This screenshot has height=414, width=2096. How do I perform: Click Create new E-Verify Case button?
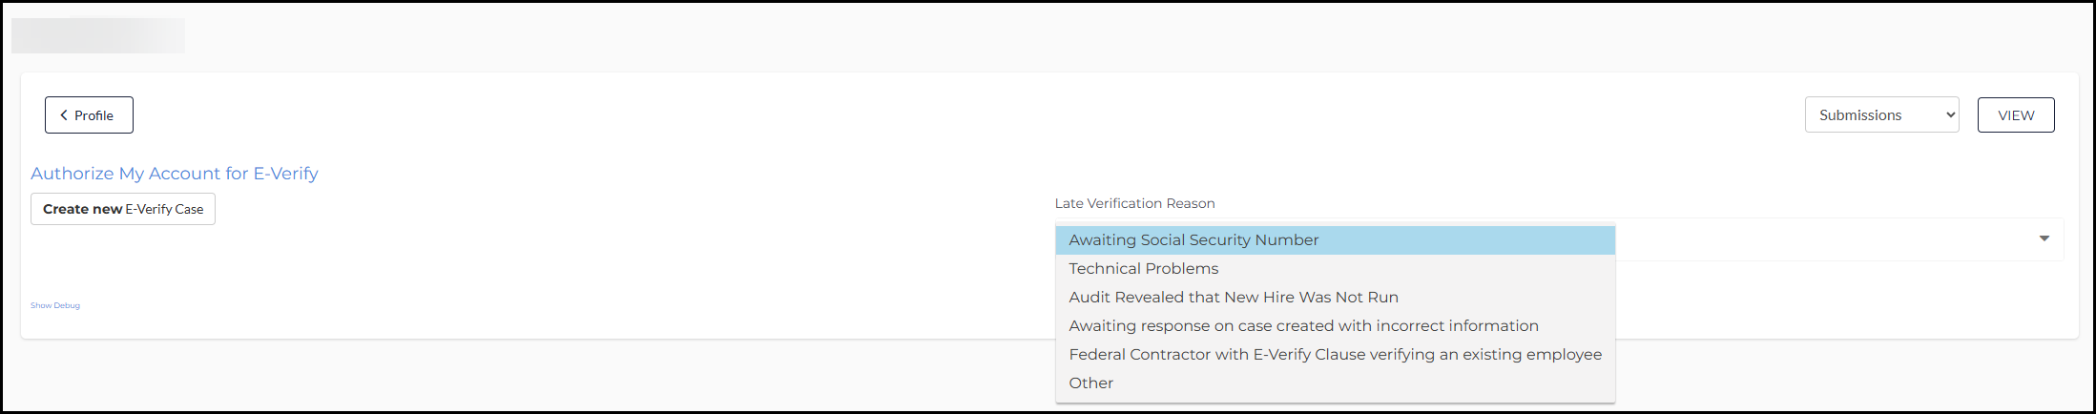pos(123,209)
